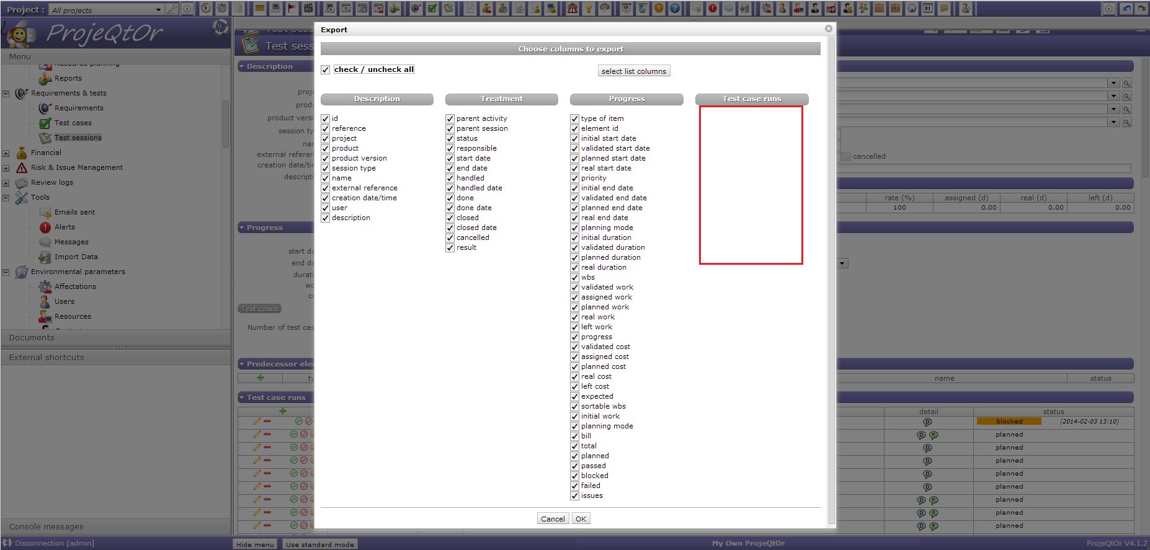Uncheck the 'issues' checkbox

574,495
